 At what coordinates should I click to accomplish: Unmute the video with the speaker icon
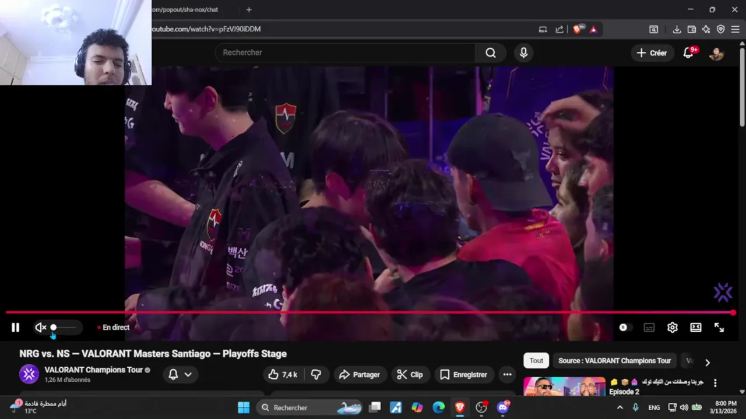[40, 328]
